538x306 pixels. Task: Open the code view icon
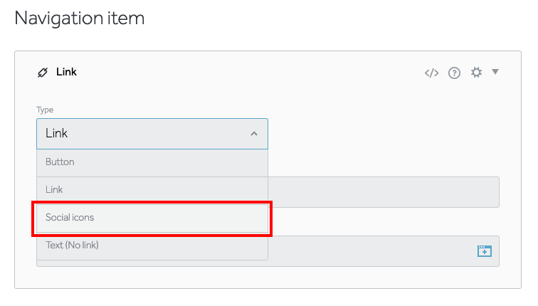point(431,73)
